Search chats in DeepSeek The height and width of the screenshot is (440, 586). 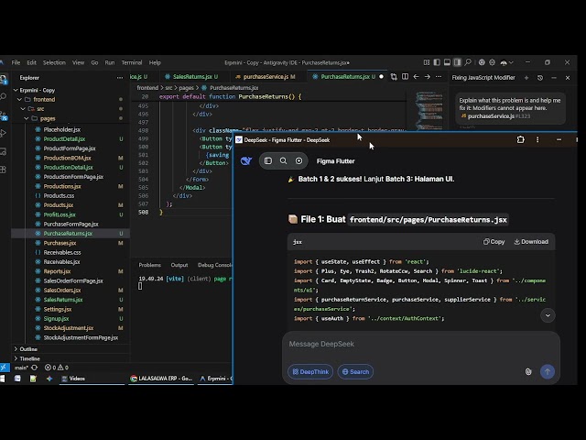pyautogui.click(x=283, y=161)
